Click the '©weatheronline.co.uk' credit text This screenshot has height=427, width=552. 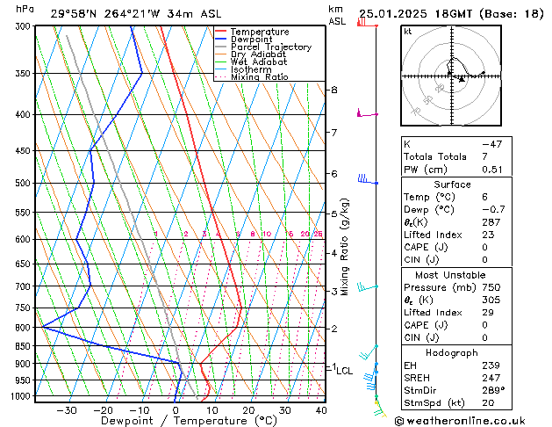click(x=460, y=421)
